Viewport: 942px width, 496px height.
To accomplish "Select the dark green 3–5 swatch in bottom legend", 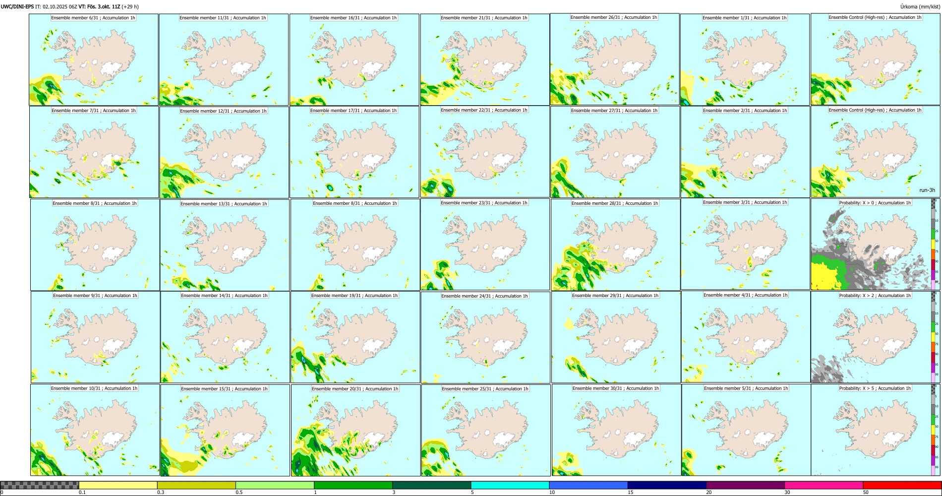I will [431, 485].
